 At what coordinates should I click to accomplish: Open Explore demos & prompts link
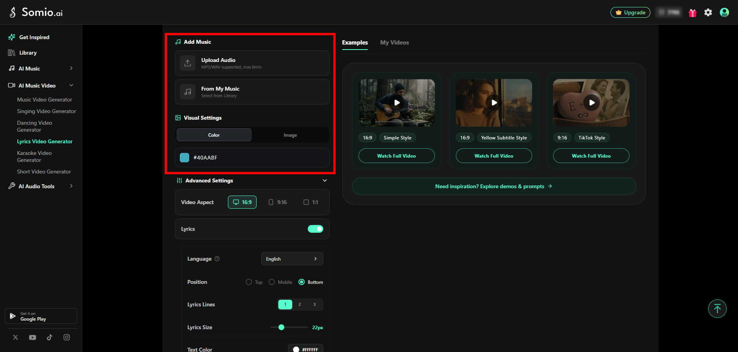494,186
